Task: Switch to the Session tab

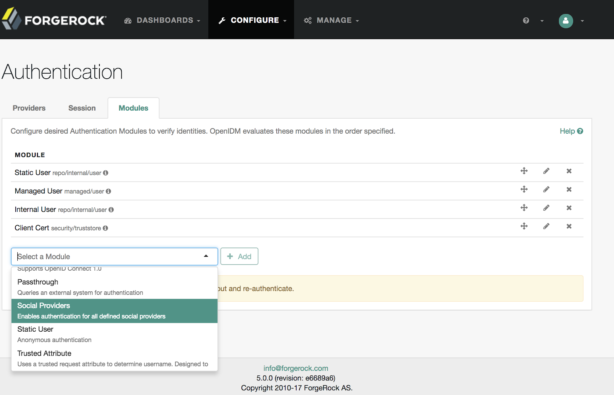Action: (x=82, y=108)
